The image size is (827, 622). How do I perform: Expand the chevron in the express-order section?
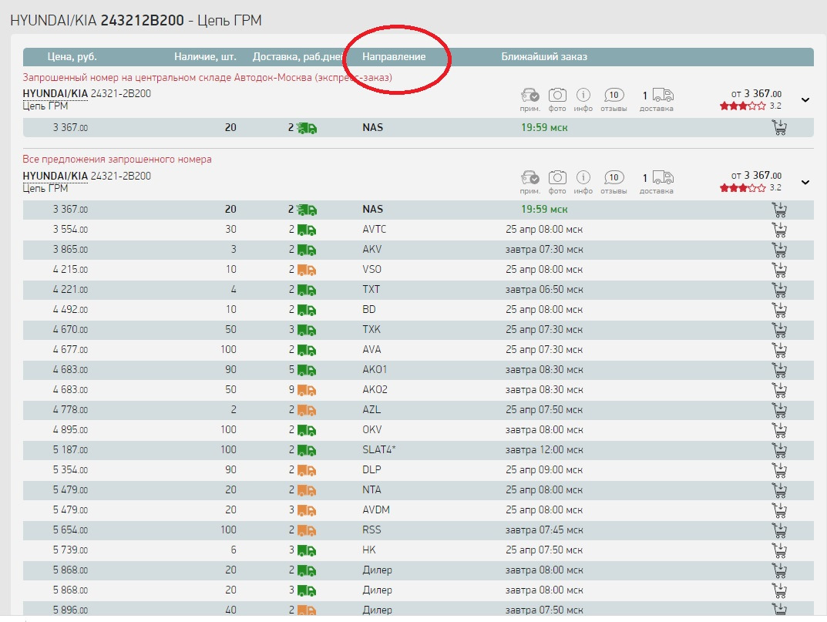click(x=805, y=100)
